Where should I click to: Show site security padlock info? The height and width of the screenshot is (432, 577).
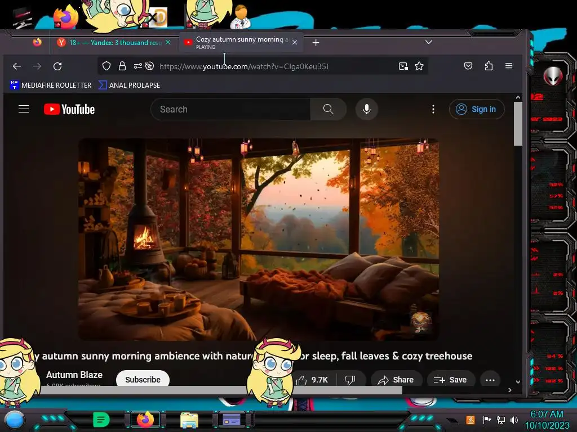click(122, 66)
